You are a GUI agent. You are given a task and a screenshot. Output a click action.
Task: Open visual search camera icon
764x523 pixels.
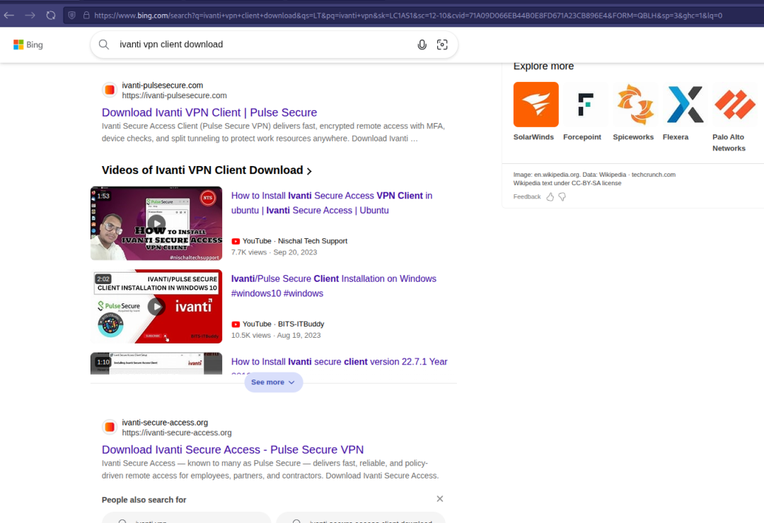point(442,45)
